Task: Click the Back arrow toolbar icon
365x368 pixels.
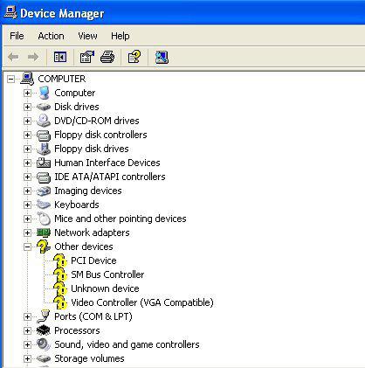Action: click(13, 57)
